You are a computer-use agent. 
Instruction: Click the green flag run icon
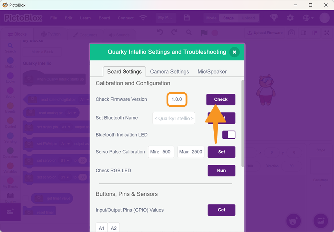pyautogui.click(x=204, y=33)
